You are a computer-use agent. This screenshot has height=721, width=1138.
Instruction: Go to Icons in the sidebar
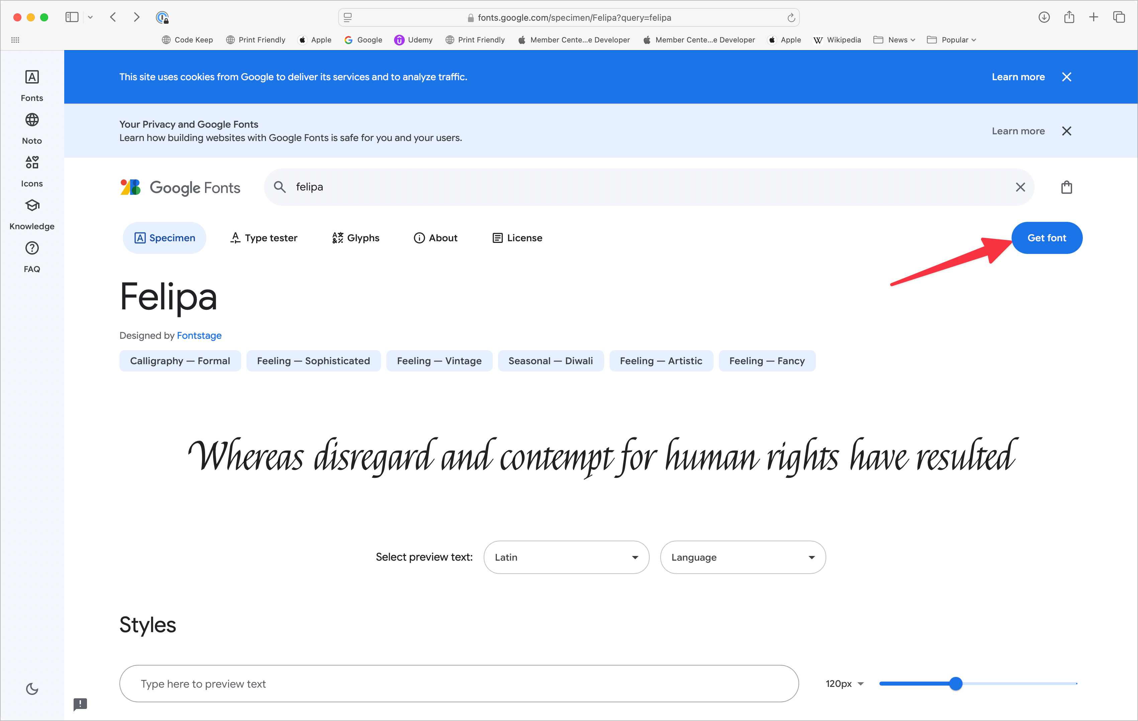(32, 171)
